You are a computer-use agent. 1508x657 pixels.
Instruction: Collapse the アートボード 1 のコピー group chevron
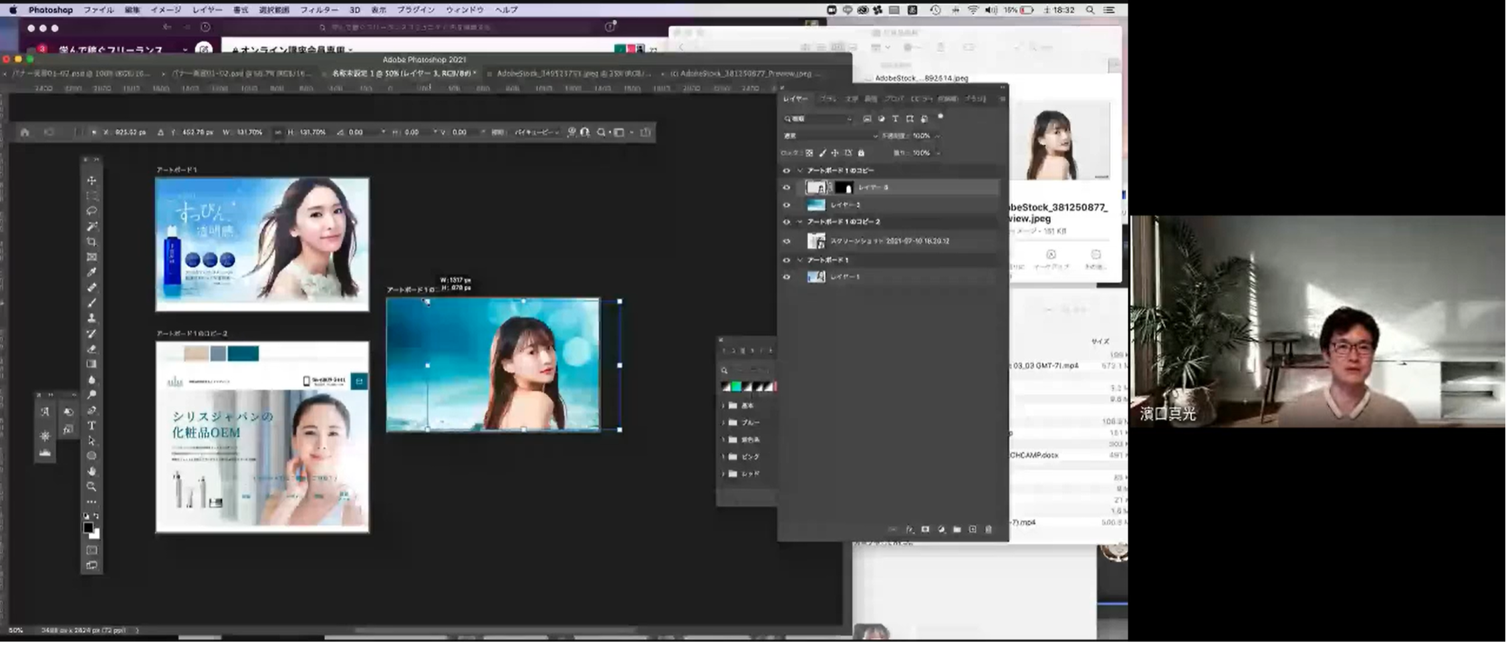click(800, 170)
